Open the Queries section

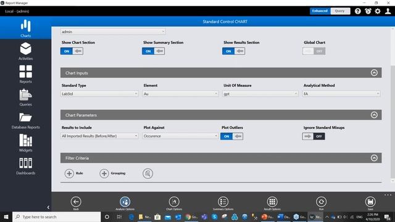click(25, 97)
